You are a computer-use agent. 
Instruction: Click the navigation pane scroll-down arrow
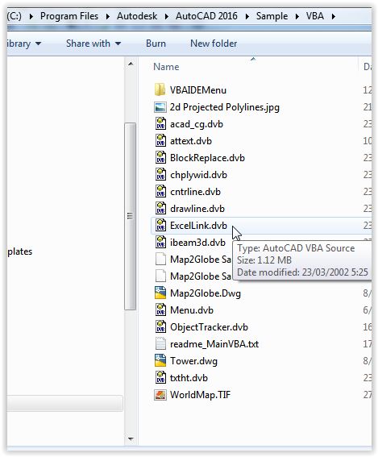(131, 439)
